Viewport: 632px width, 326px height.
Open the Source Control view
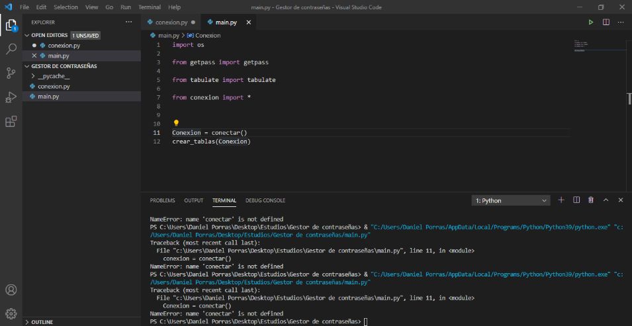[x=11, y=73]
